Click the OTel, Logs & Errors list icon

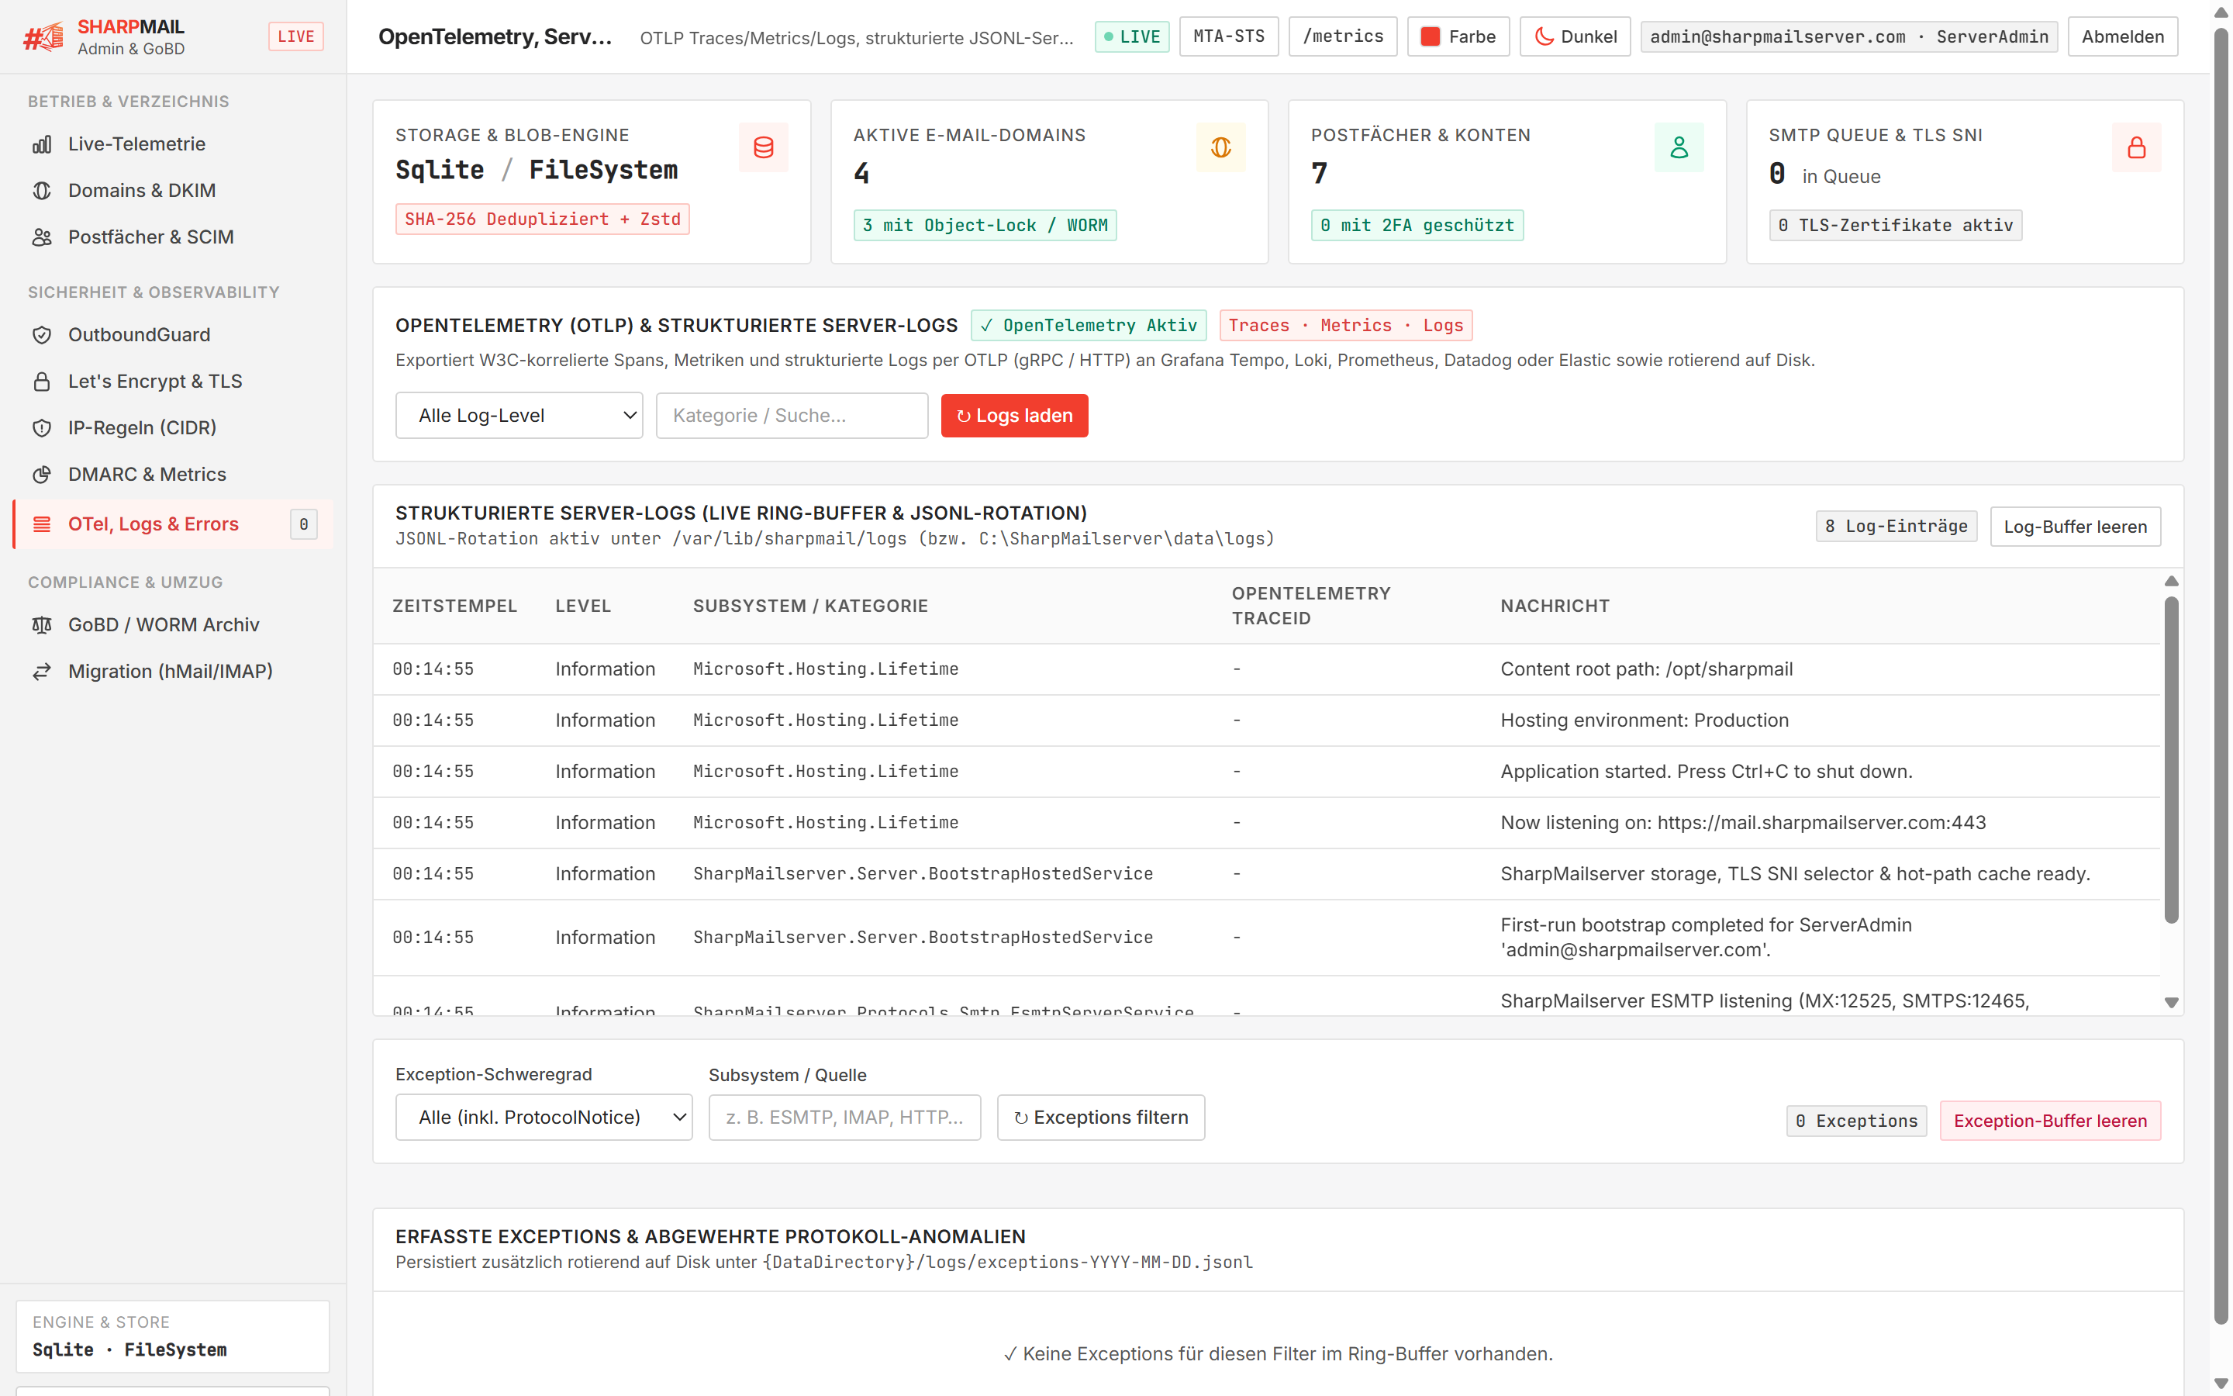click(x=42, y=524)
